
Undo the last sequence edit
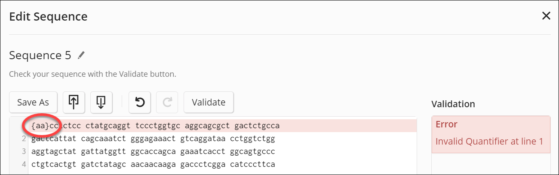(139, 102)
